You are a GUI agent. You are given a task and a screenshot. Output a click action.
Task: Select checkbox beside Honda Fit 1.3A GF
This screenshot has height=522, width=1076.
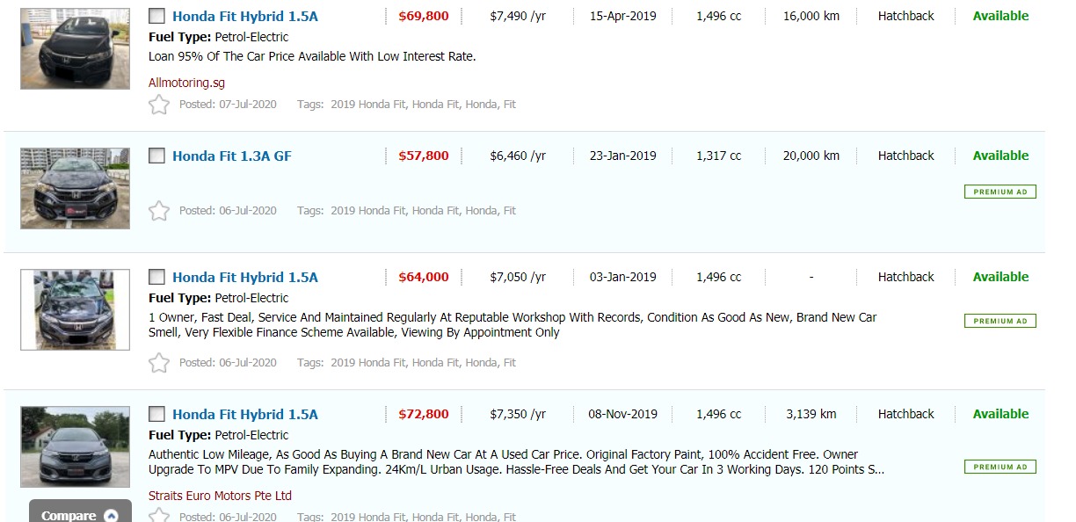click(x=156, y=156)
